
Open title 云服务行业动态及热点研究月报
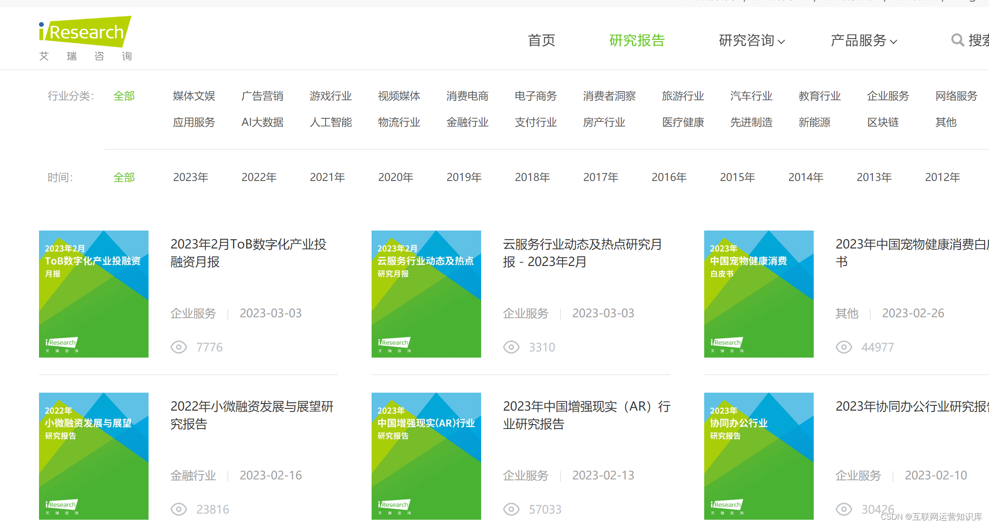[x=582, y=253]
